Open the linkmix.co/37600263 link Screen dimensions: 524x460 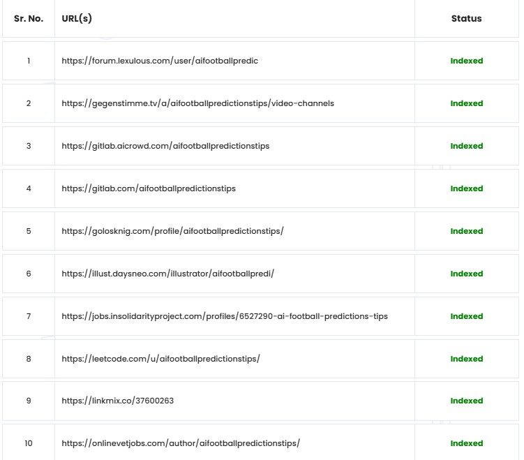pos(118,401)
